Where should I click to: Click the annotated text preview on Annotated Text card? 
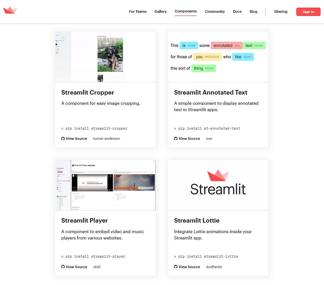coord(218,56)
